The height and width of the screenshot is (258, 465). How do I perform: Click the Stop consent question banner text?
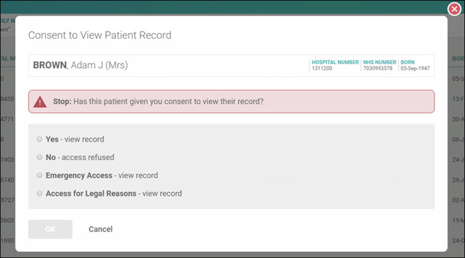point(158,101)
